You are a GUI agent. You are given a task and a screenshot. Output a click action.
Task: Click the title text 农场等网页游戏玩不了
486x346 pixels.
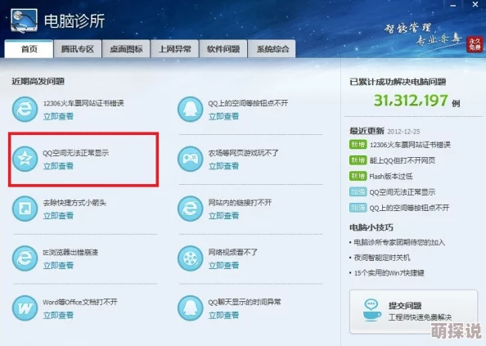point(243,153)
